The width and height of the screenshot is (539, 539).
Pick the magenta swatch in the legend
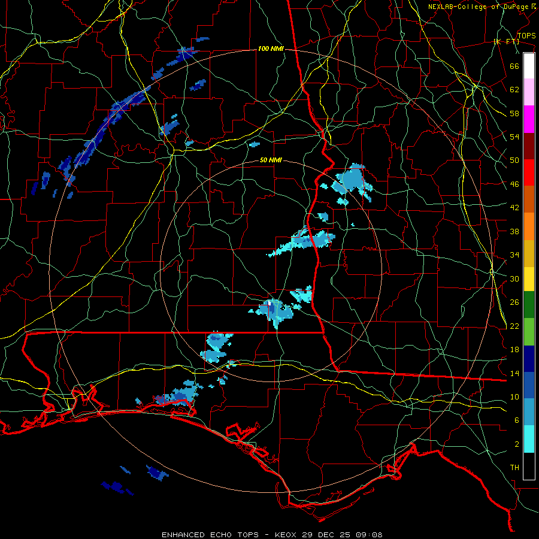tap(529, 119)
